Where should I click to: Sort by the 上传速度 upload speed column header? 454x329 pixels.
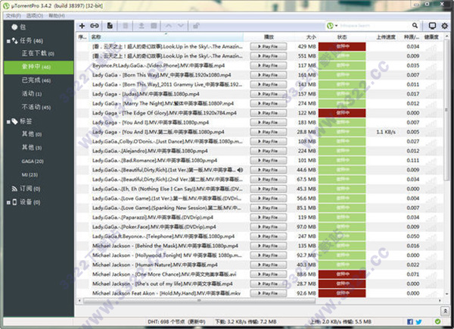pos(382,37)
